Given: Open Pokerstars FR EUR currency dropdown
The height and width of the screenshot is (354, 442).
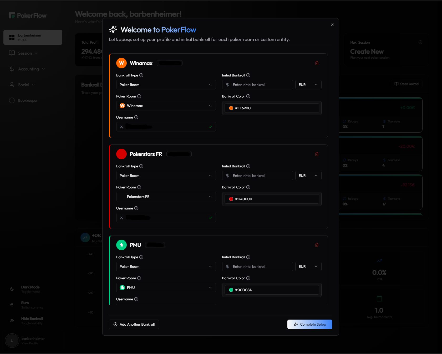Looking at the screenshot, I should 308,176.
